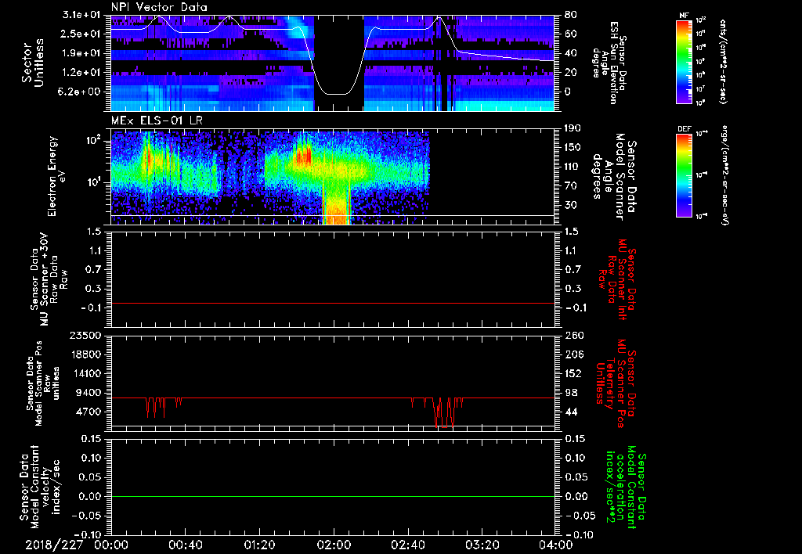Image resolution: width=802 pixels, height=554 pixels.
Task: Click the Model Scanner Pos Raw axis title
Action: (41, 383)
